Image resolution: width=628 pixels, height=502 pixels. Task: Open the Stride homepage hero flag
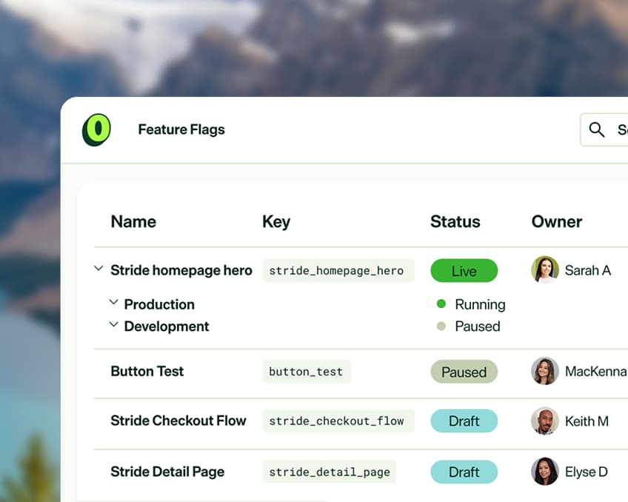pyautogui.click(x=181, y=270)
